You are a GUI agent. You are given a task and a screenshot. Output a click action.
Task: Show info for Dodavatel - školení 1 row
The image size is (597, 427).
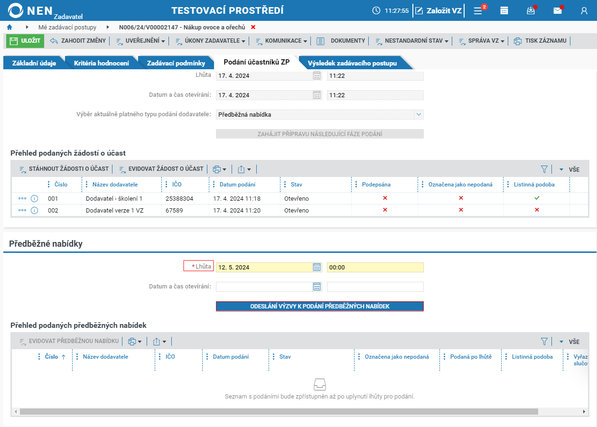point(34,198)
